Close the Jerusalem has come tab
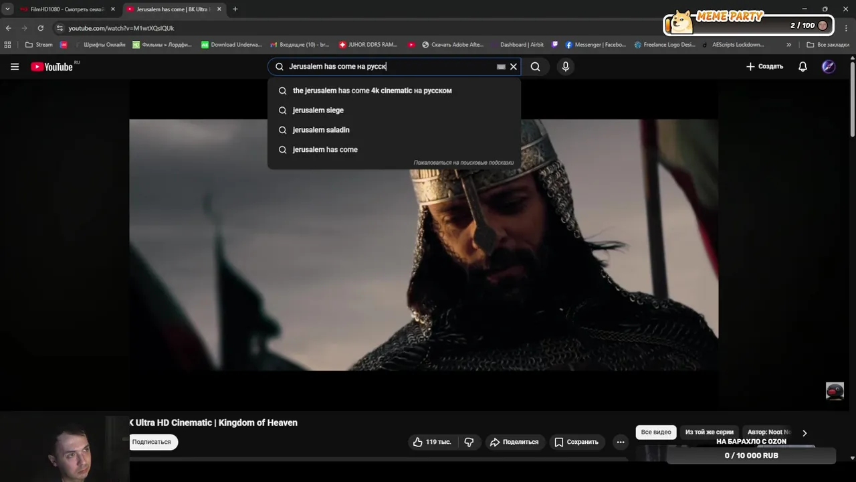The image size is (856, 482). pyautogui.click(x=219, y=9)
